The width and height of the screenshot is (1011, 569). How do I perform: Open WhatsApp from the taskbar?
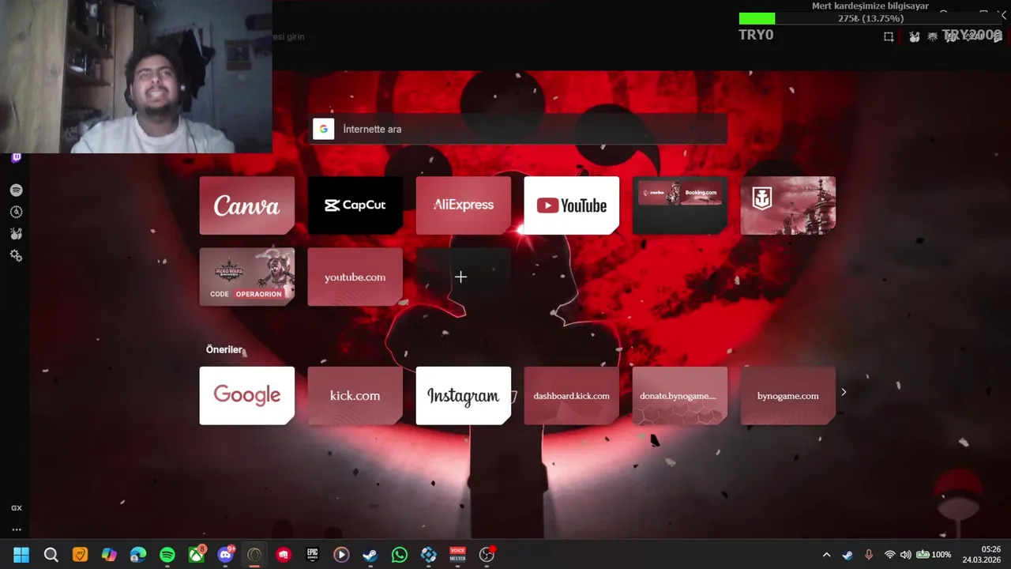pos(400,555)
